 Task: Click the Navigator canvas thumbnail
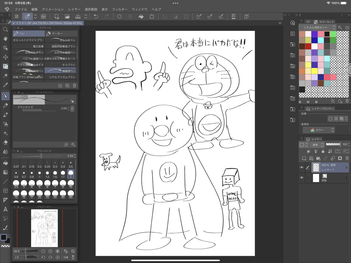click(x=44, y=228)
